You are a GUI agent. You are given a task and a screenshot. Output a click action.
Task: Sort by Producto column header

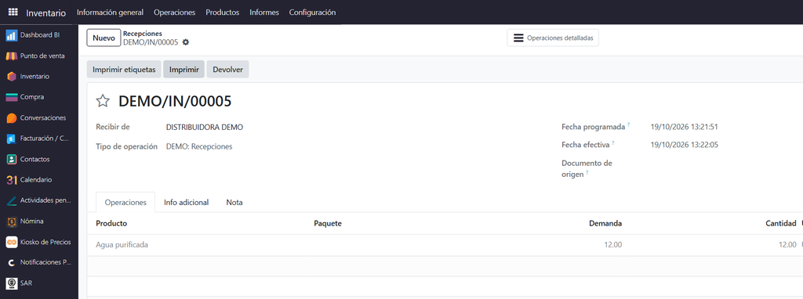(111, 223)
